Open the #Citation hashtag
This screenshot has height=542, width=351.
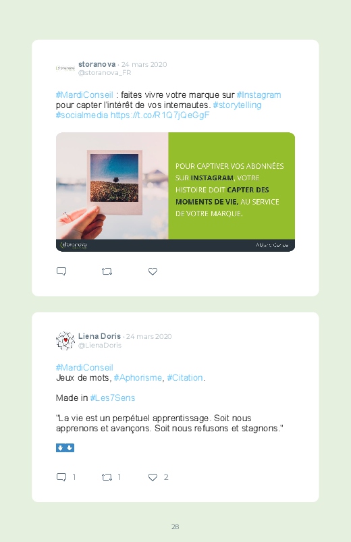(x=185, y=378)
